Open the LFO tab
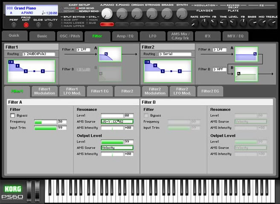 [x=153, y=36]
